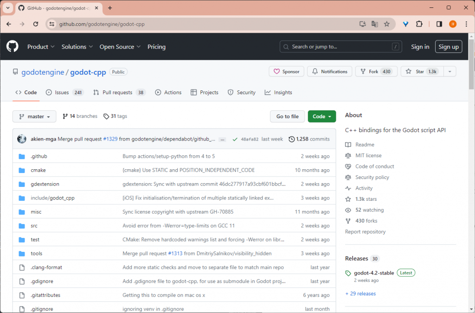This screenshot has height=313, width=475.
Task: Click the pulse icon next to Activity
Action: [x=348, y=188]
